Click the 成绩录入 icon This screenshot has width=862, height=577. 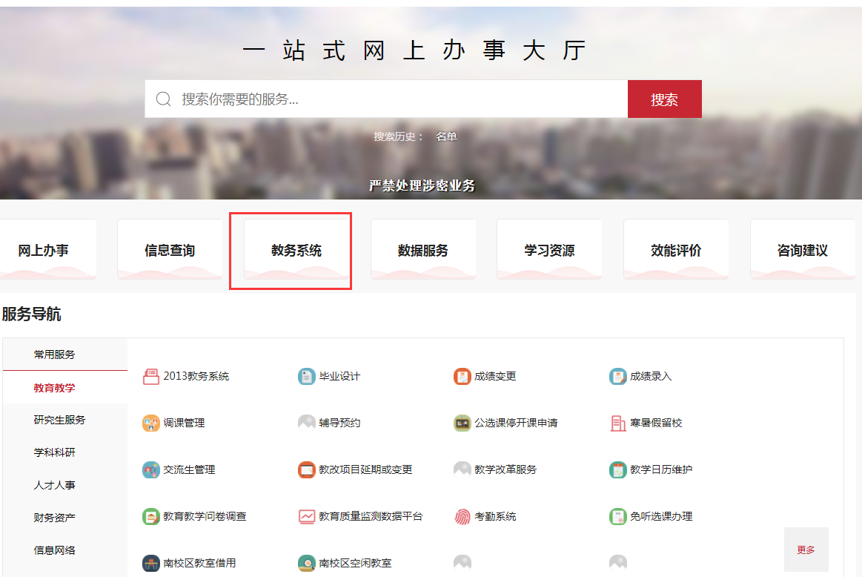pos(618,377)
